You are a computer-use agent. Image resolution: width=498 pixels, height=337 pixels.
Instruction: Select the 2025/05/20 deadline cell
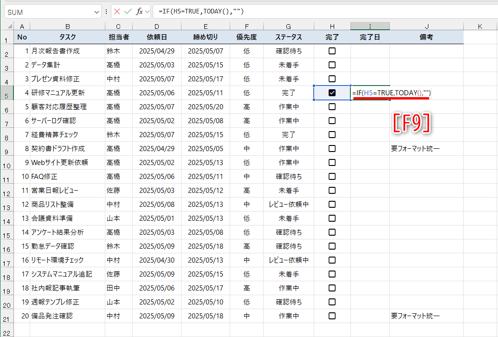point(206,106)
